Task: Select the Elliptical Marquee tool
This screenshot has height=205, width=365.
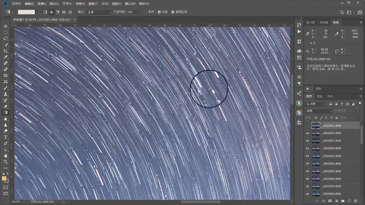Action: (x=6, y=32)
